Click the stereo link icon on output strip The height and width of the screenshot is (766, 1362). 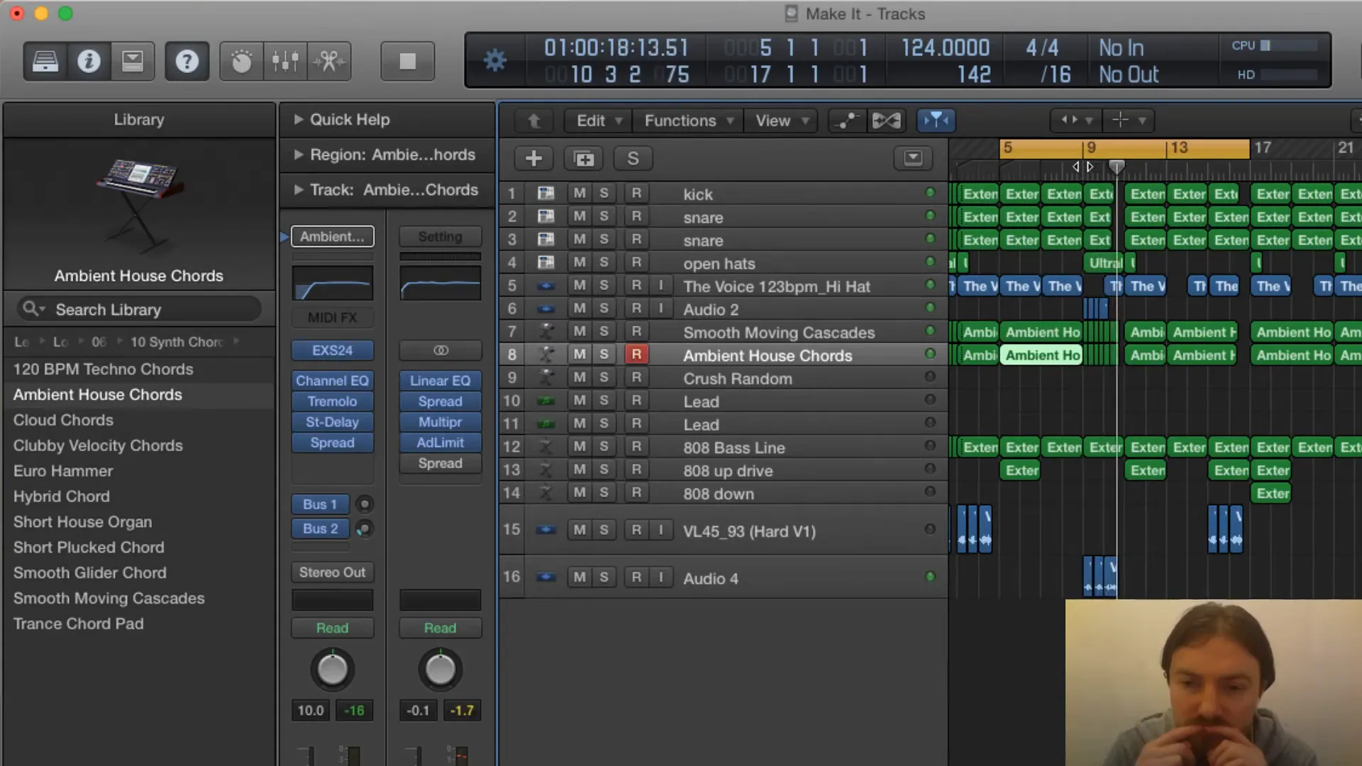pos(441,350)
